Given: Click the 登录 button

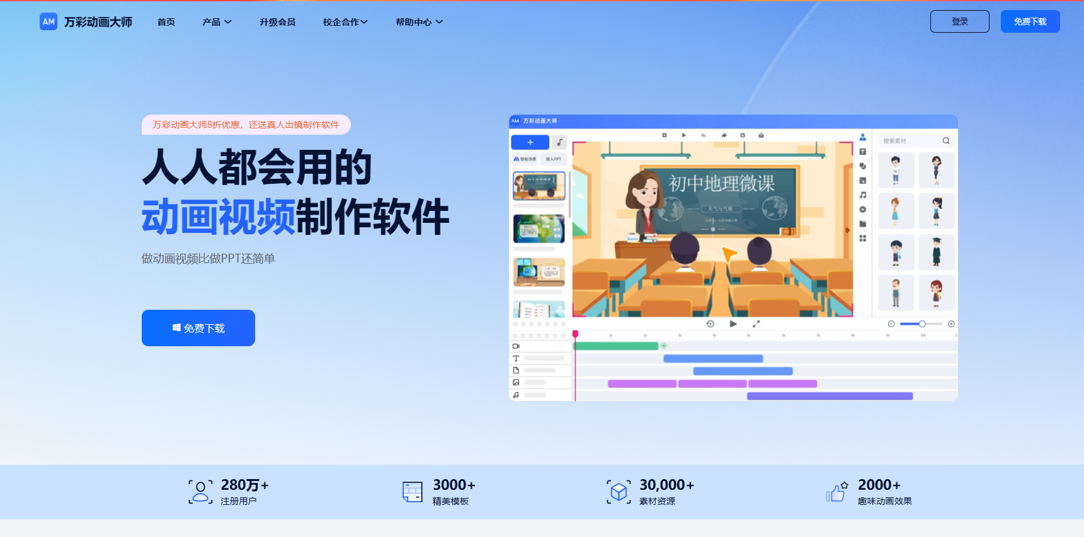Looking at the screenshot, I should (x=960, y=21).
